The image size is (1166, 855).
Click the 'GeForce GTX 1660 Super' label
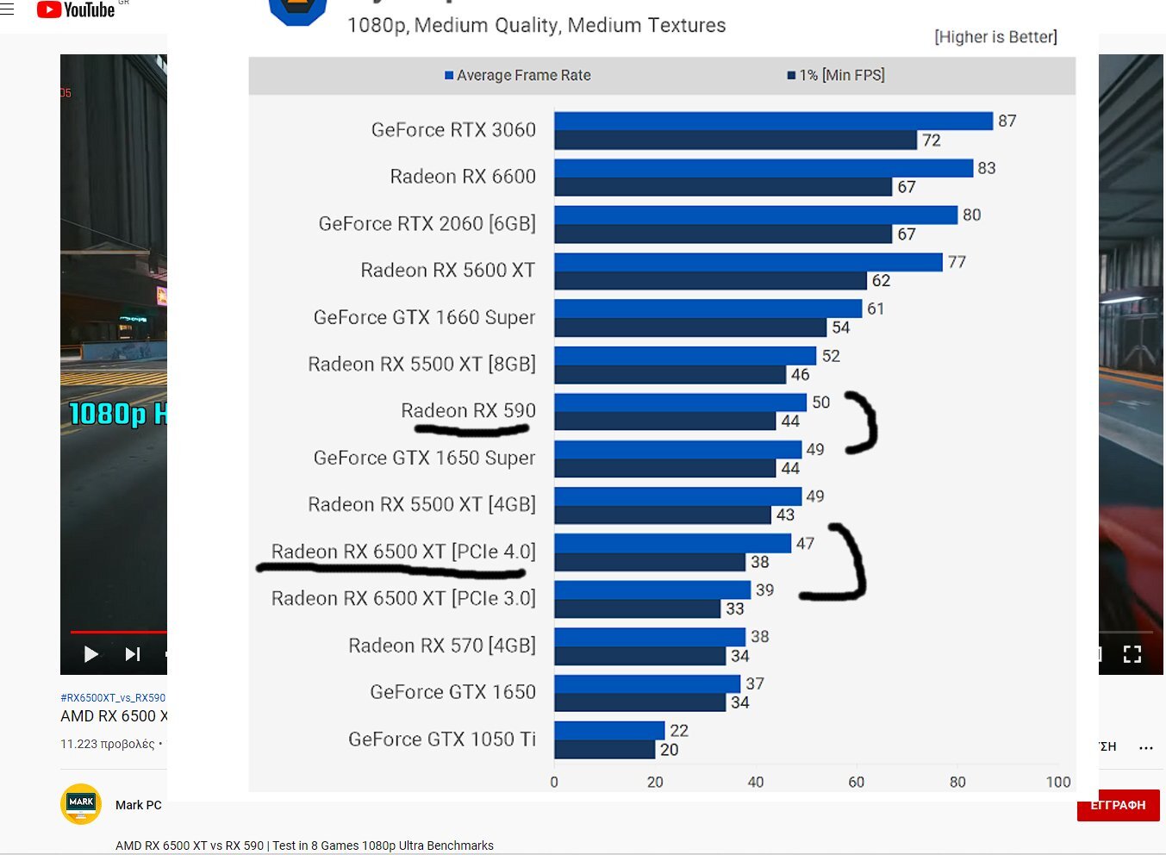pyautogui.click(x=424, y=318)
